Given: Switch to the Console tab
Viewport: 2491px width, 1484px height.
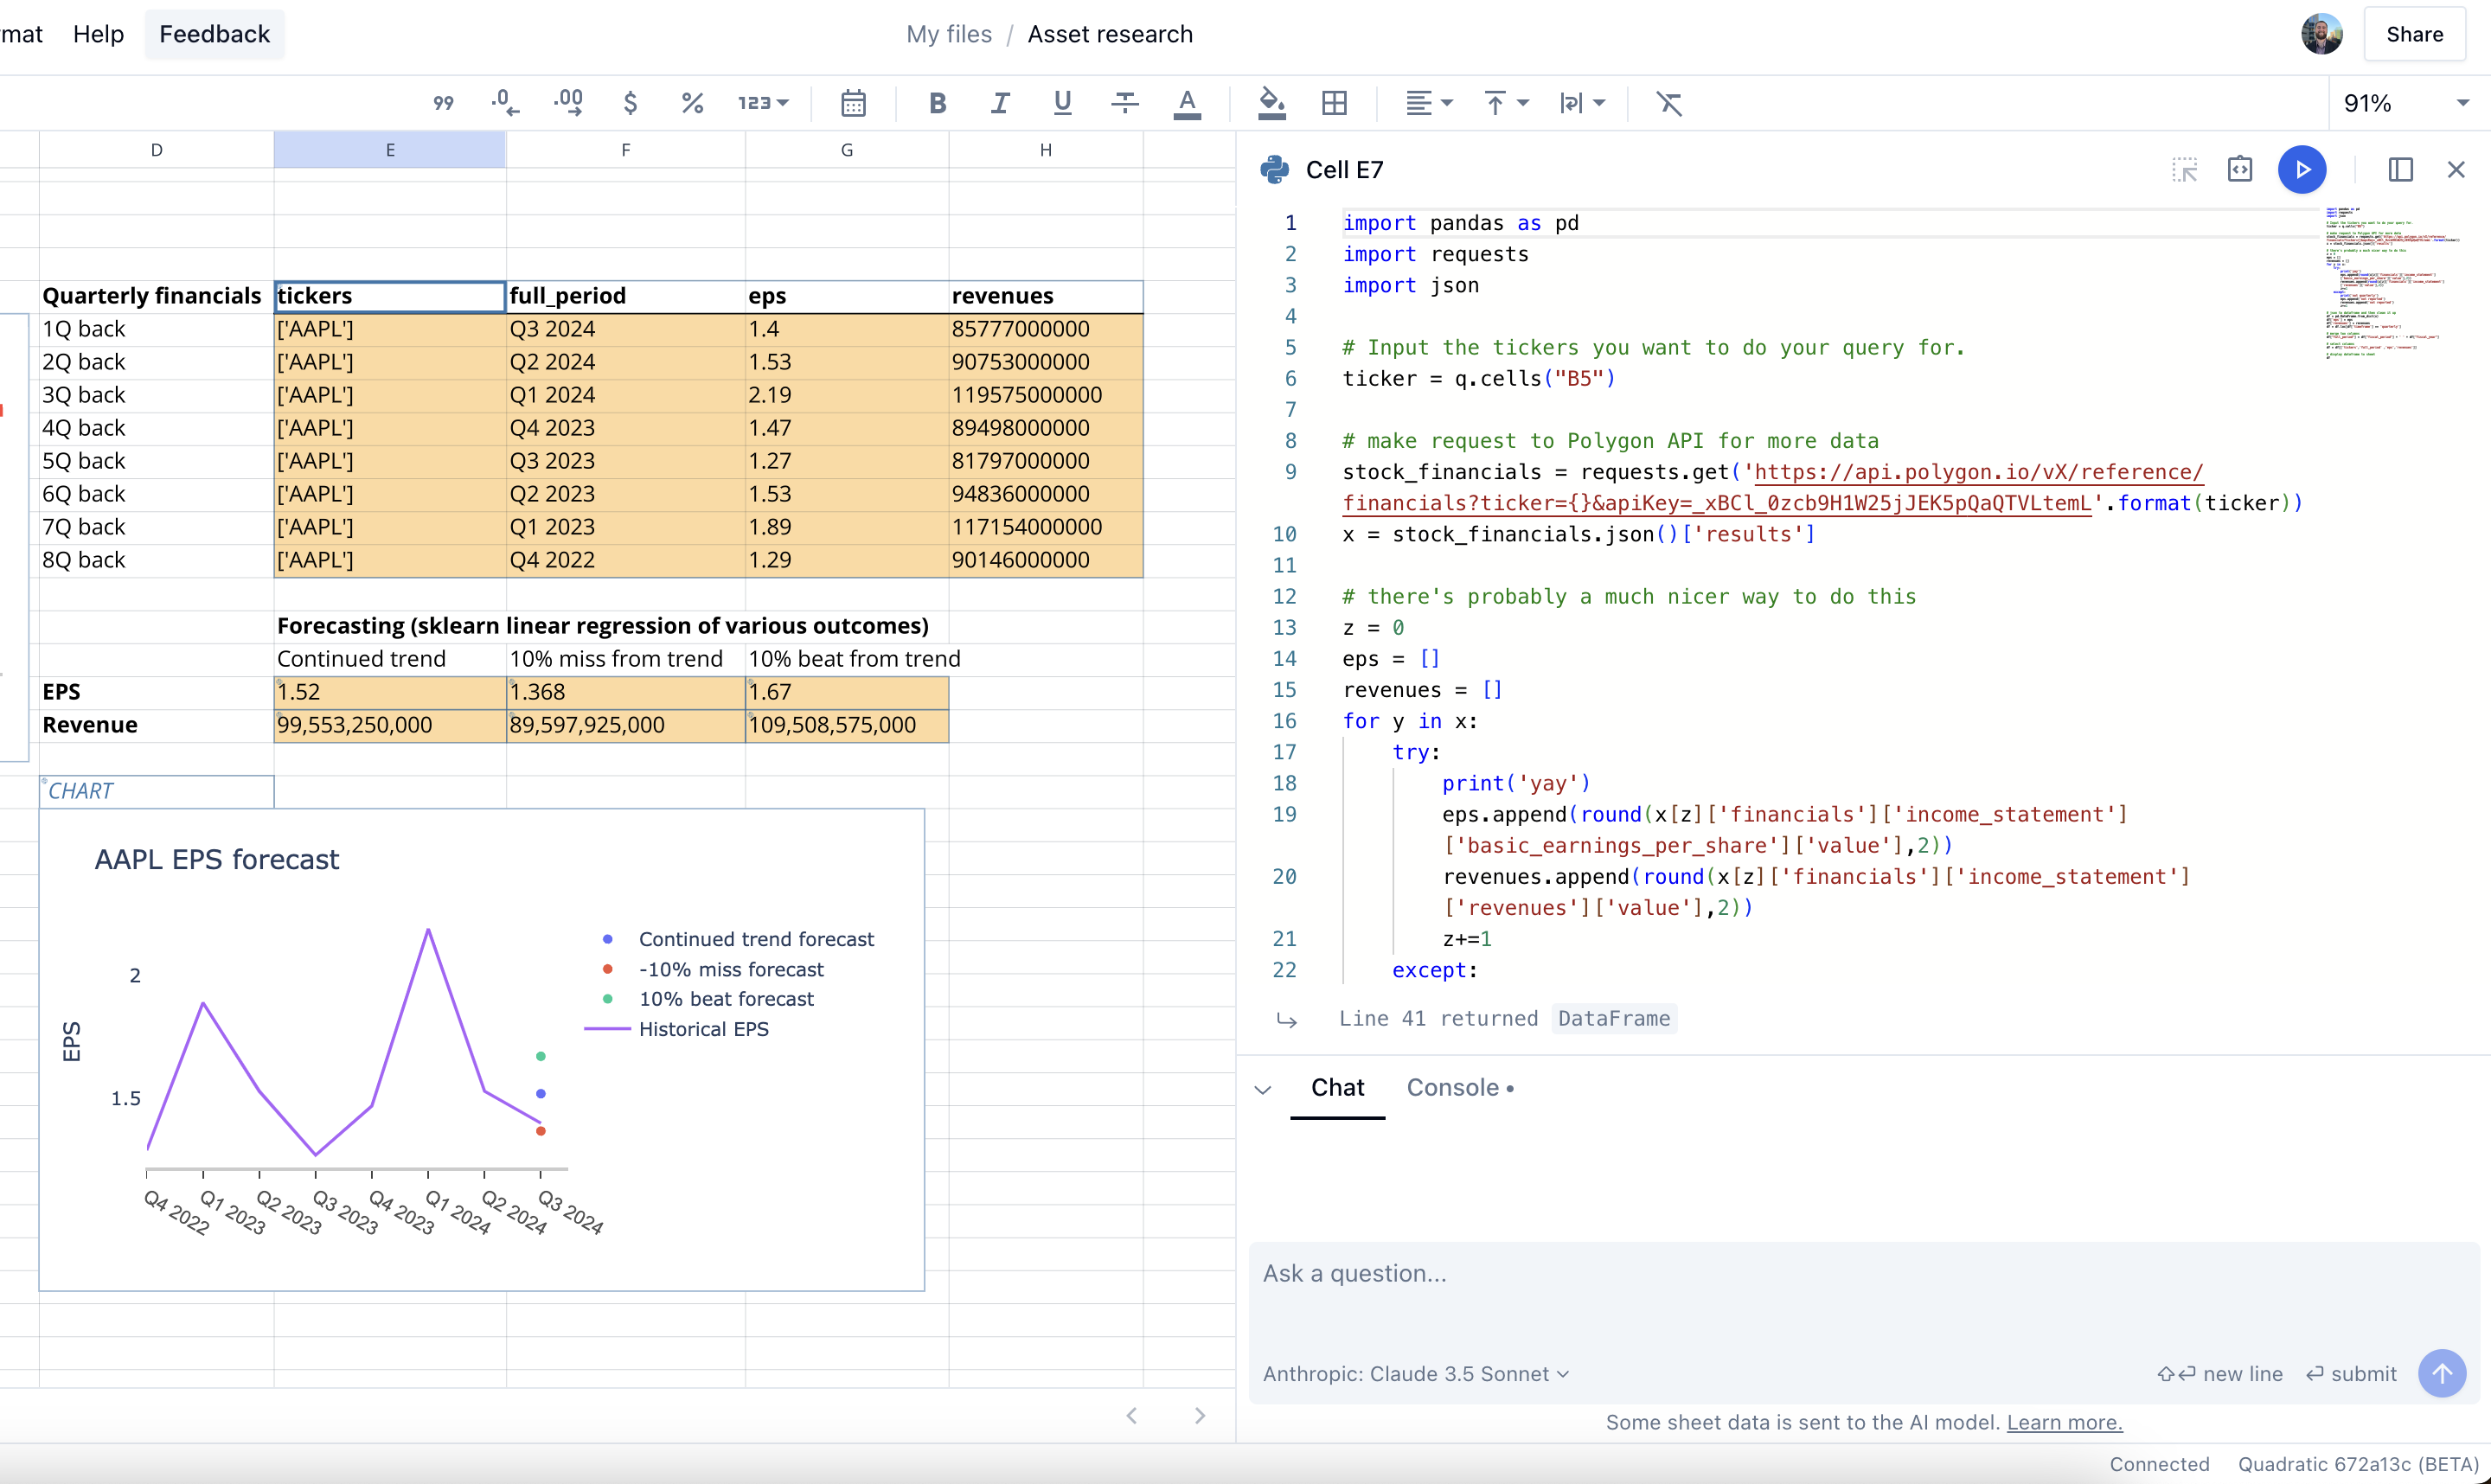Looking at the screenshot, I should [x=1459, y=1088].
